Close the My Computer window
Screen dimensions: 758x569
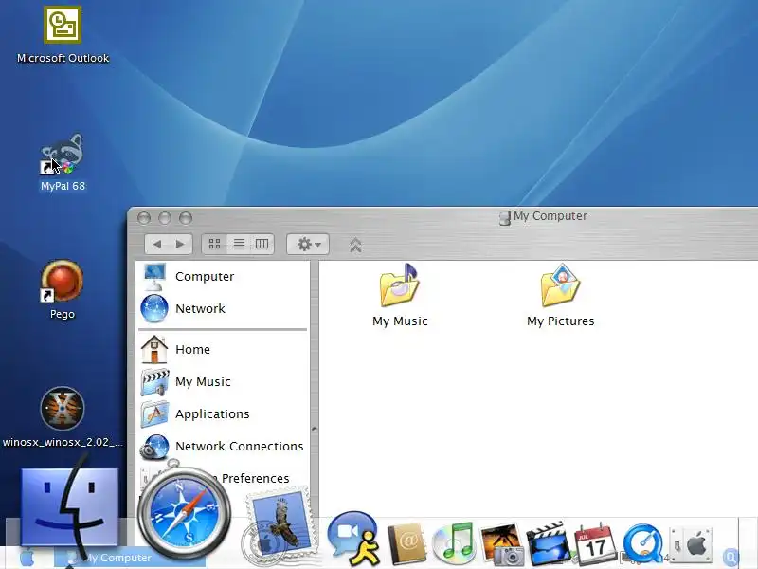[144, 218]
